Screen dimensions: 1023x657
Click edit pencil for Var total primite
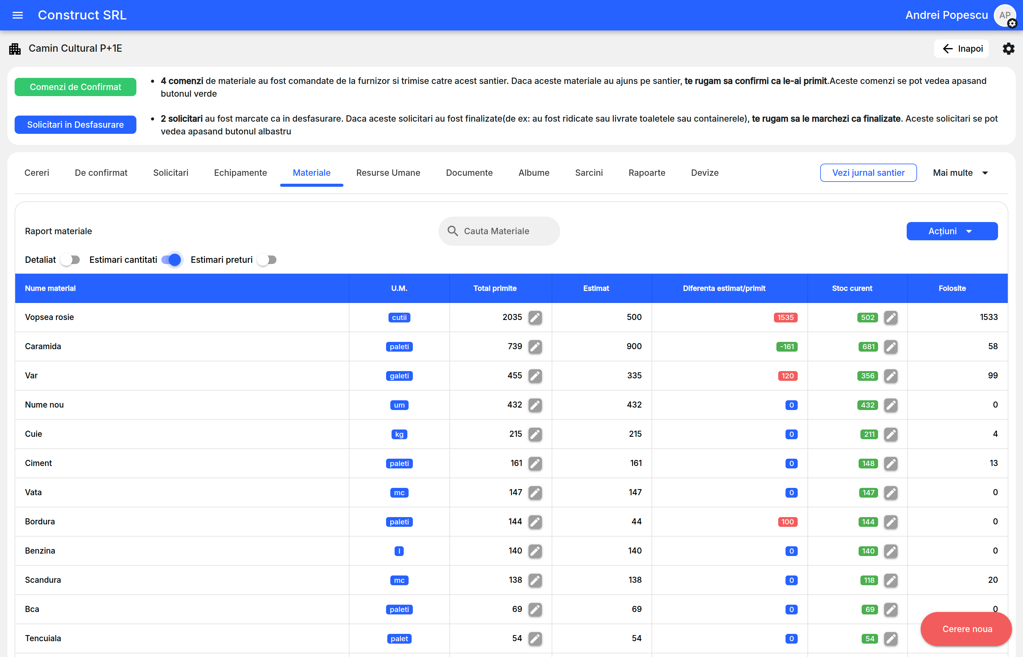[535, 376]
